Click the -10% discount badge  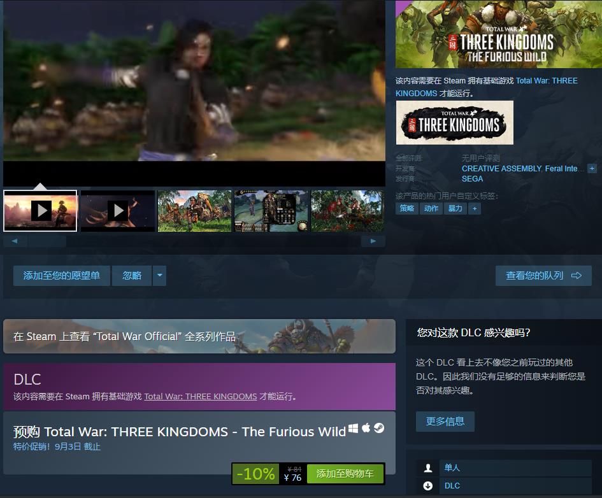pyautogui.click(x=255, y=474)
